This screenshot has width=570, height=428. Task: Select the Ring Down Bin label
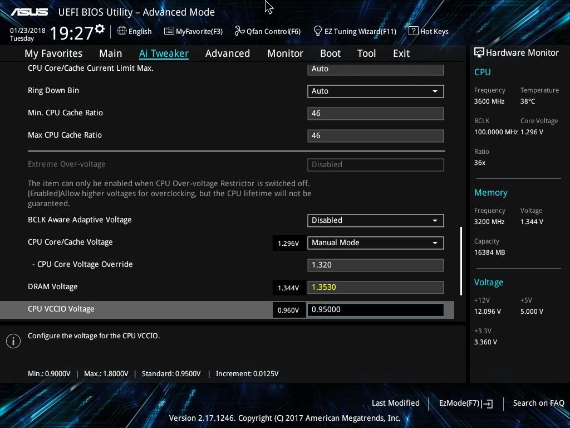pyautogui.click(x=53, y=90)
